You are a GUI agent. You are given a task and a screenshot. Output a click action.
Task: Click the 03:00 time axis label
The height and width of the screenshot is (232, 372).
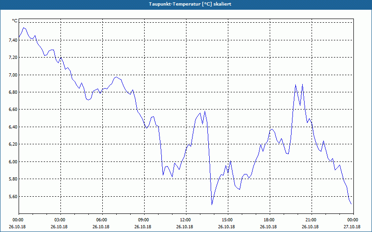(x=61, y=220)
